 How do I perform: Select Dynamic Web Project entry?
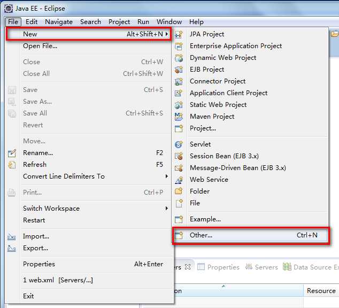(x=250, y=58)
